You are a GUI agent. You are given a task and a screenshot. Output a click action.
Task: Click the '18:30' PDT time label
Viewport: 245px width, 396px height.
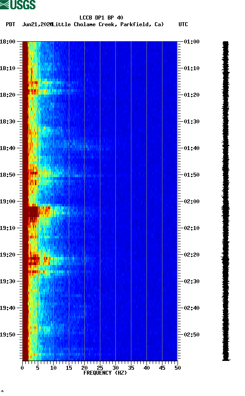[8, 122]
